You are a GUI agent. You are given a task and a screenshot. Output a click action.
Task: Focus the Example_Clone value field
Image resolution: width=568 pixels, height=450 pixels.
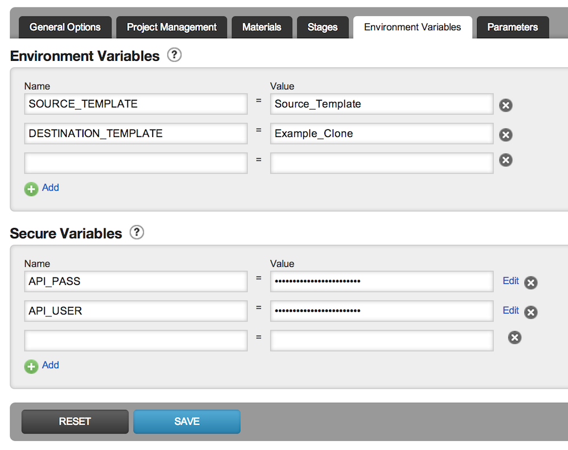tap(381, 134)
